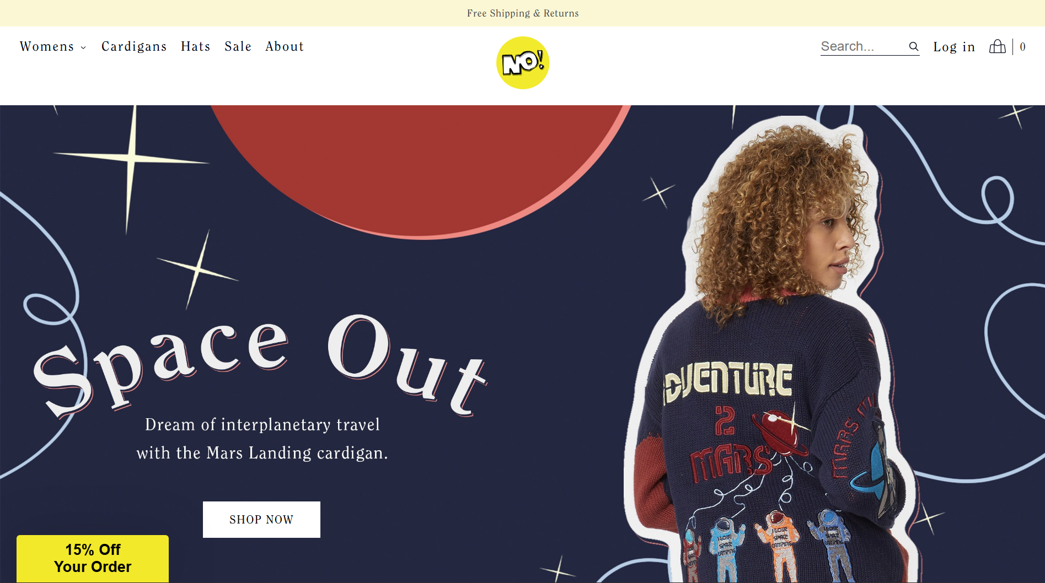
Task: Visit the Sale section
Action: (238, 46)
